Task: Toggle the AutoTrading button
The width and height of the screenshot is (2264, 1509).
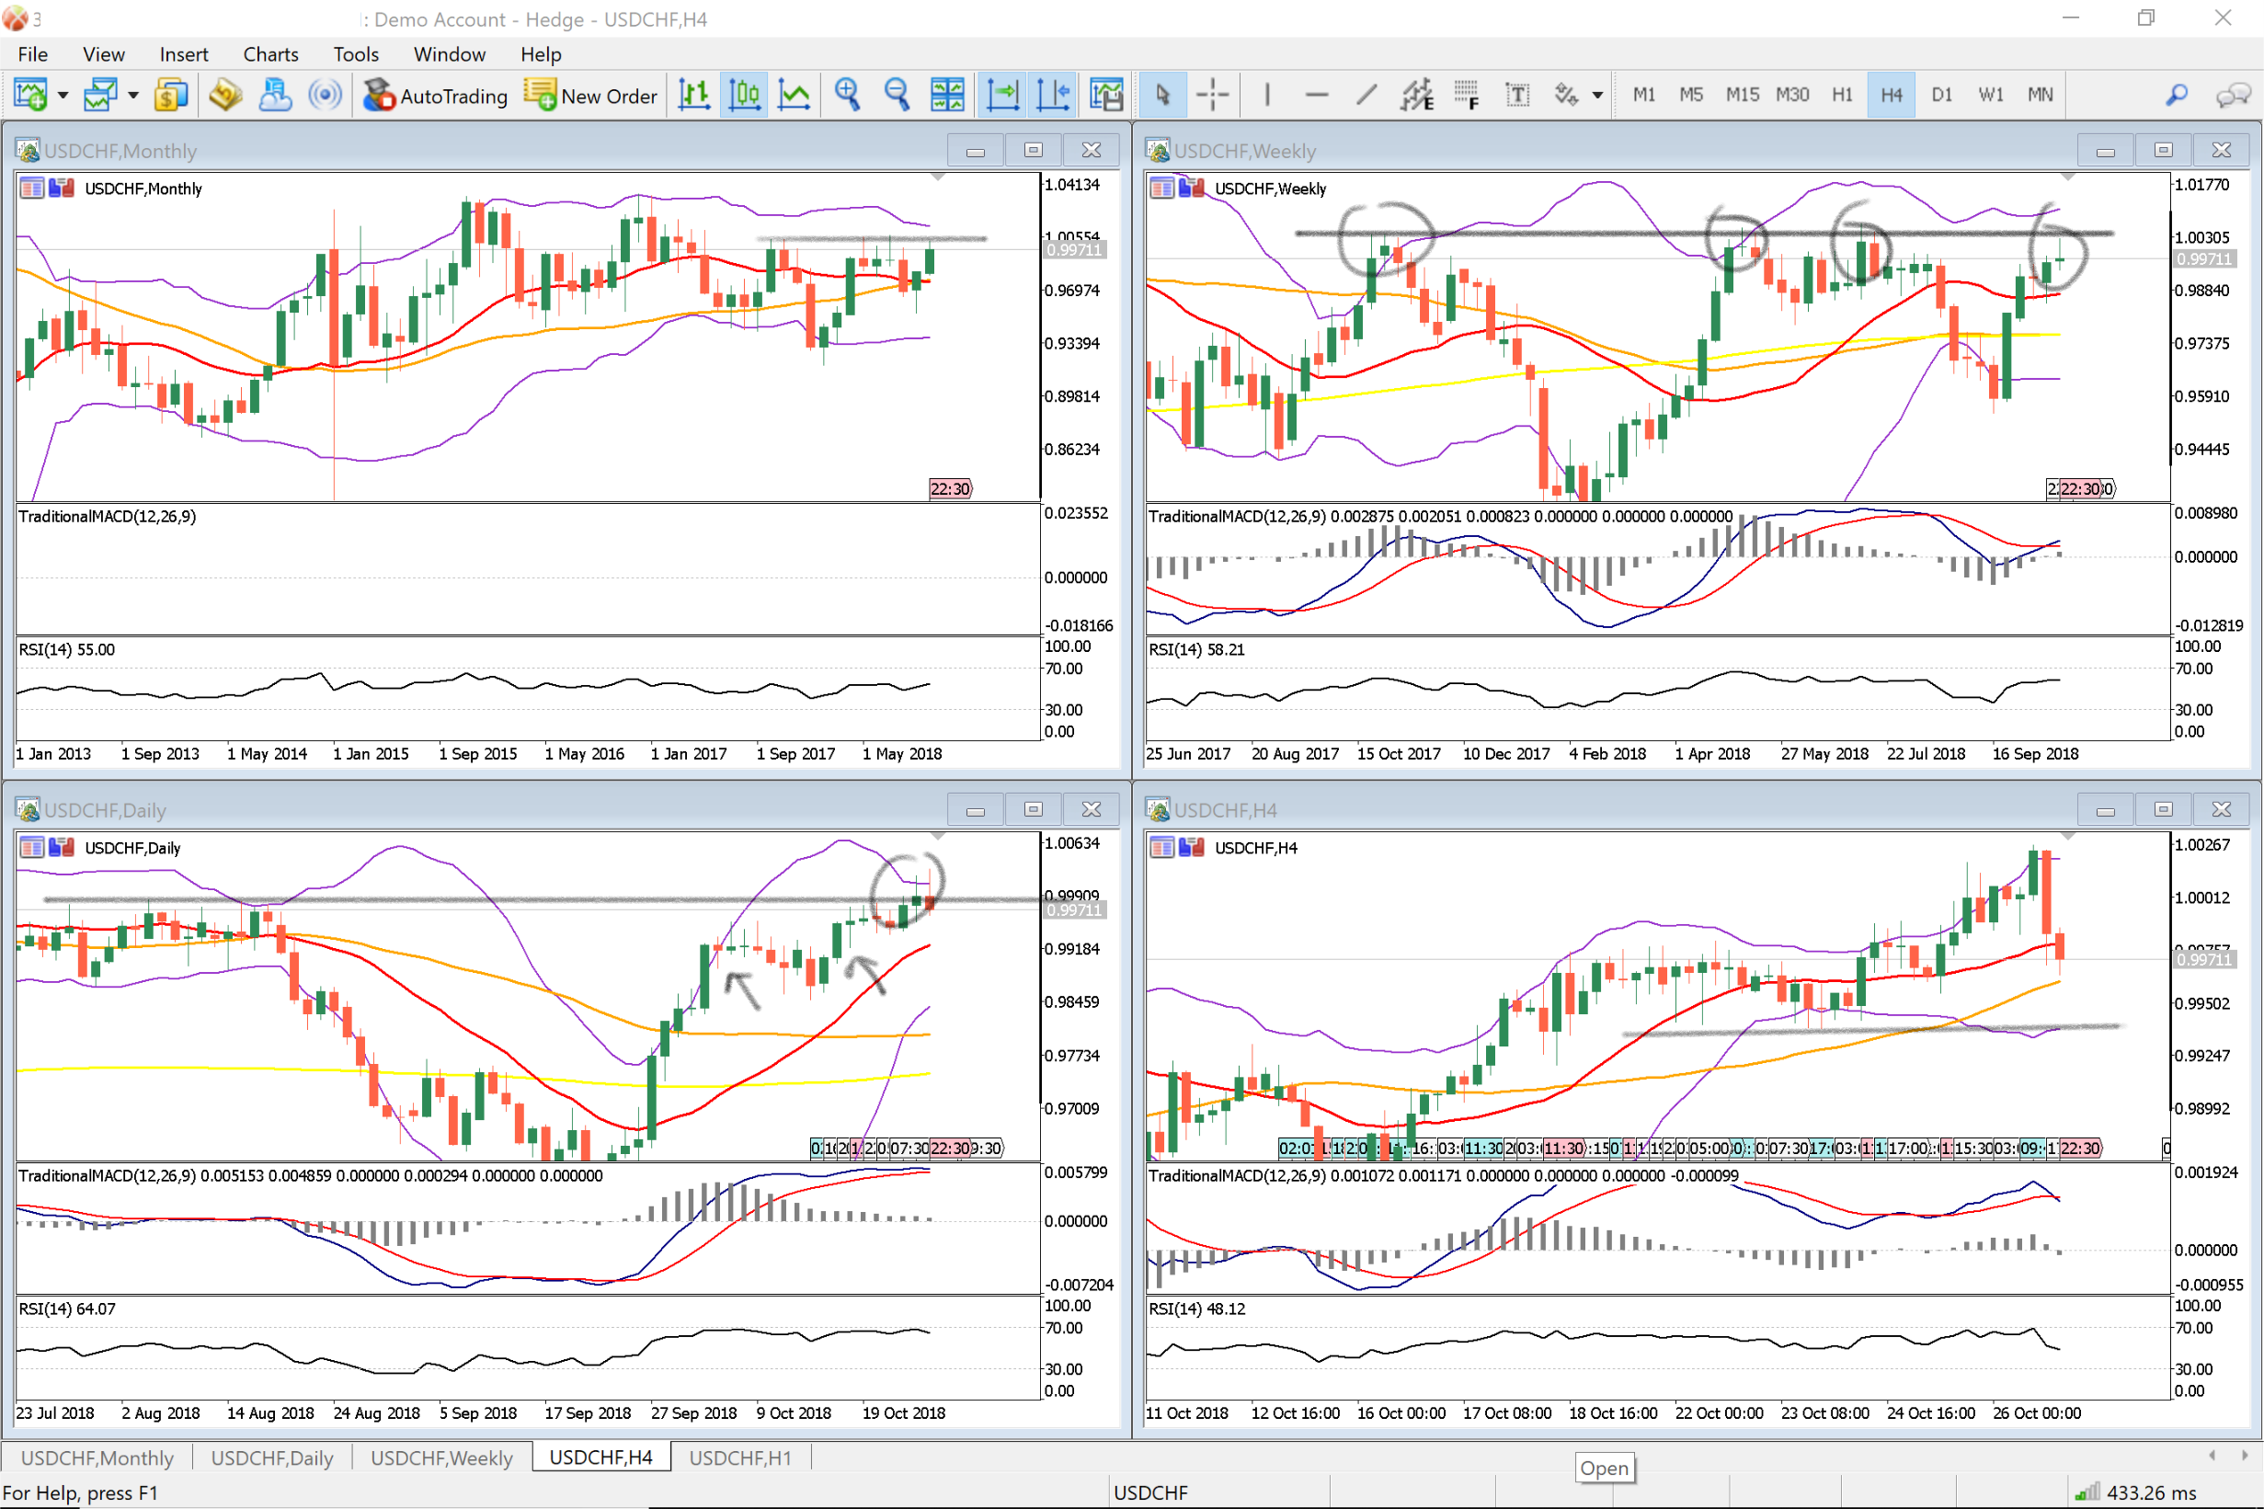Action: pyautogui.click(x=436, y=96)
